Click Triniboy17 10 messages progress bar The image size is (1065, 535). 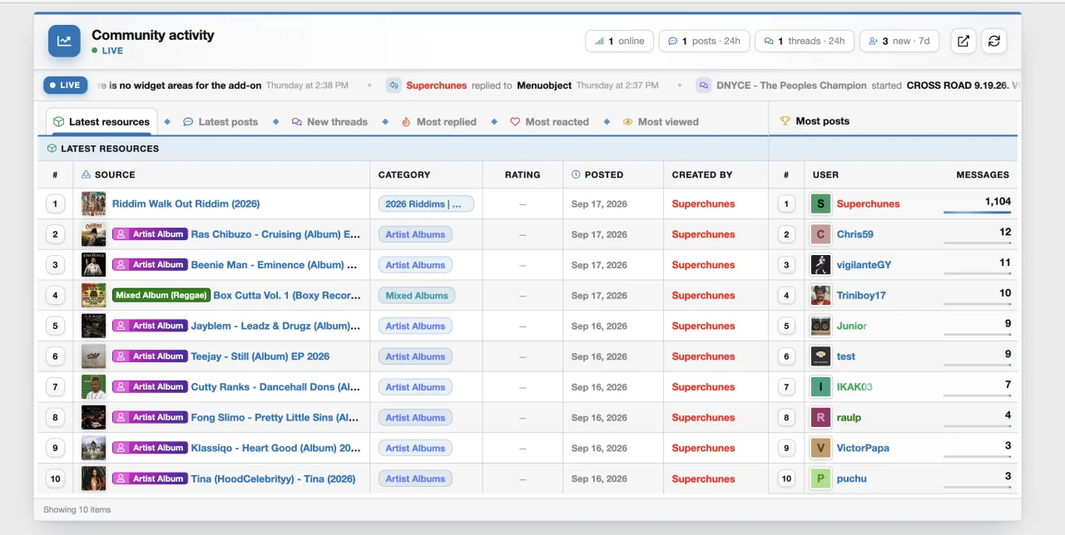(x=977, y=304)
